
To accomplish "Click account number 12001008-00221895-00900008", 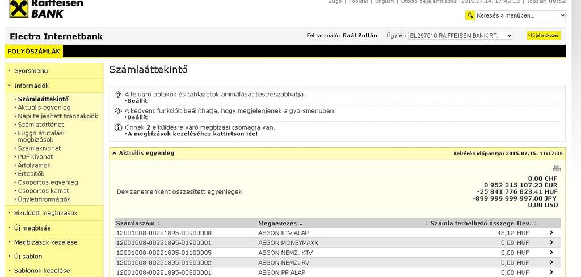I will point(164,233).
